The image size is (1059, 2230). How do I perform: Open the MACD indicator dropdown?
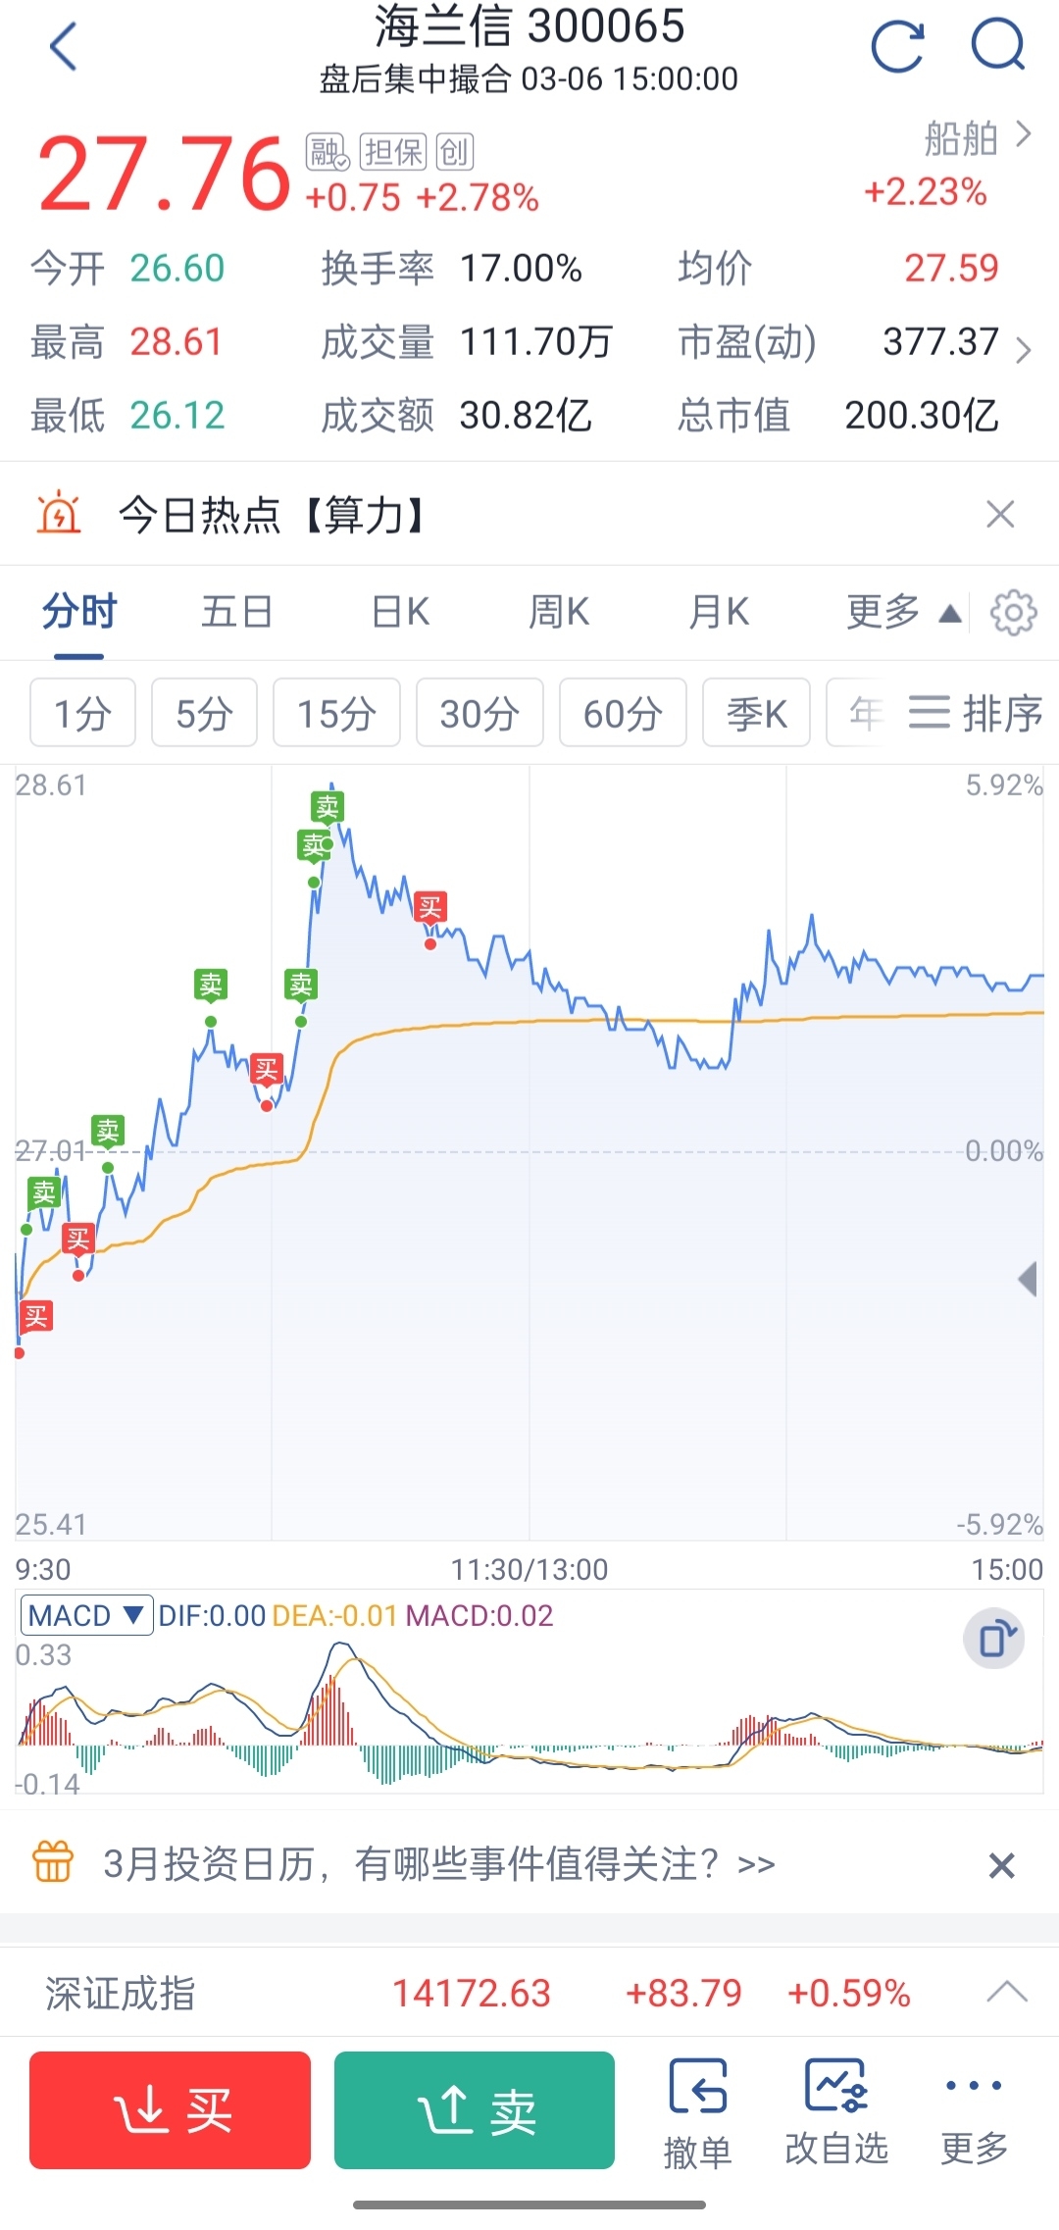pos(86,1615)
